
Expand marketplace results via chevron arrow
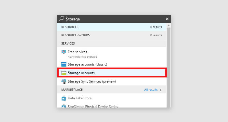(x=160, y=90)
